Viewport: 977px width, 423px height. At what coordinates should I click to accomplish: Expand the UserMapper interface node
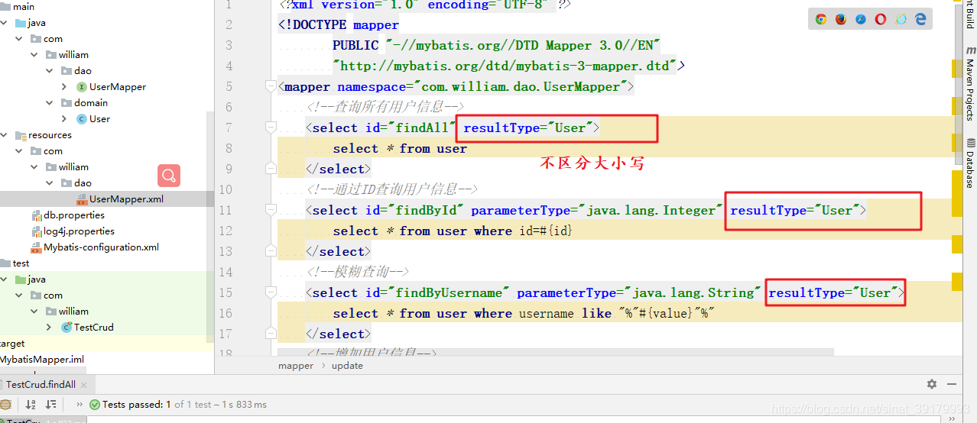tap(66, 87)
